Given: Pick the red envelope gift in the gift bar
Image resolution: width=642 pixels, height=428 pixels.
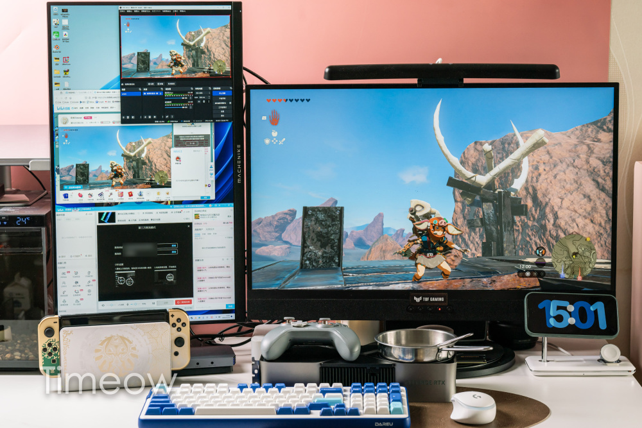Looking at the screenshot, I should 130,194.
